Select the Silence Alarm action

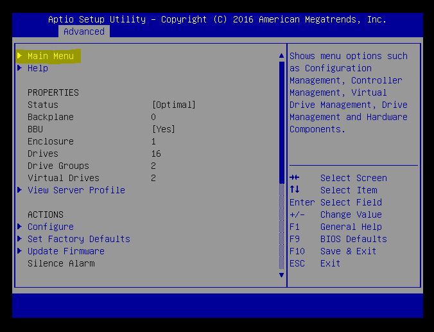pos(61,263)
